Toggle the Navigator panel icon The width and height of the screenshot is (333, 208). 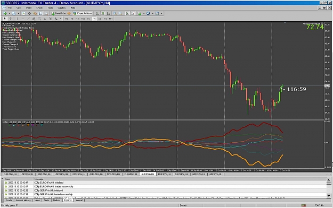tap(35, 13)
